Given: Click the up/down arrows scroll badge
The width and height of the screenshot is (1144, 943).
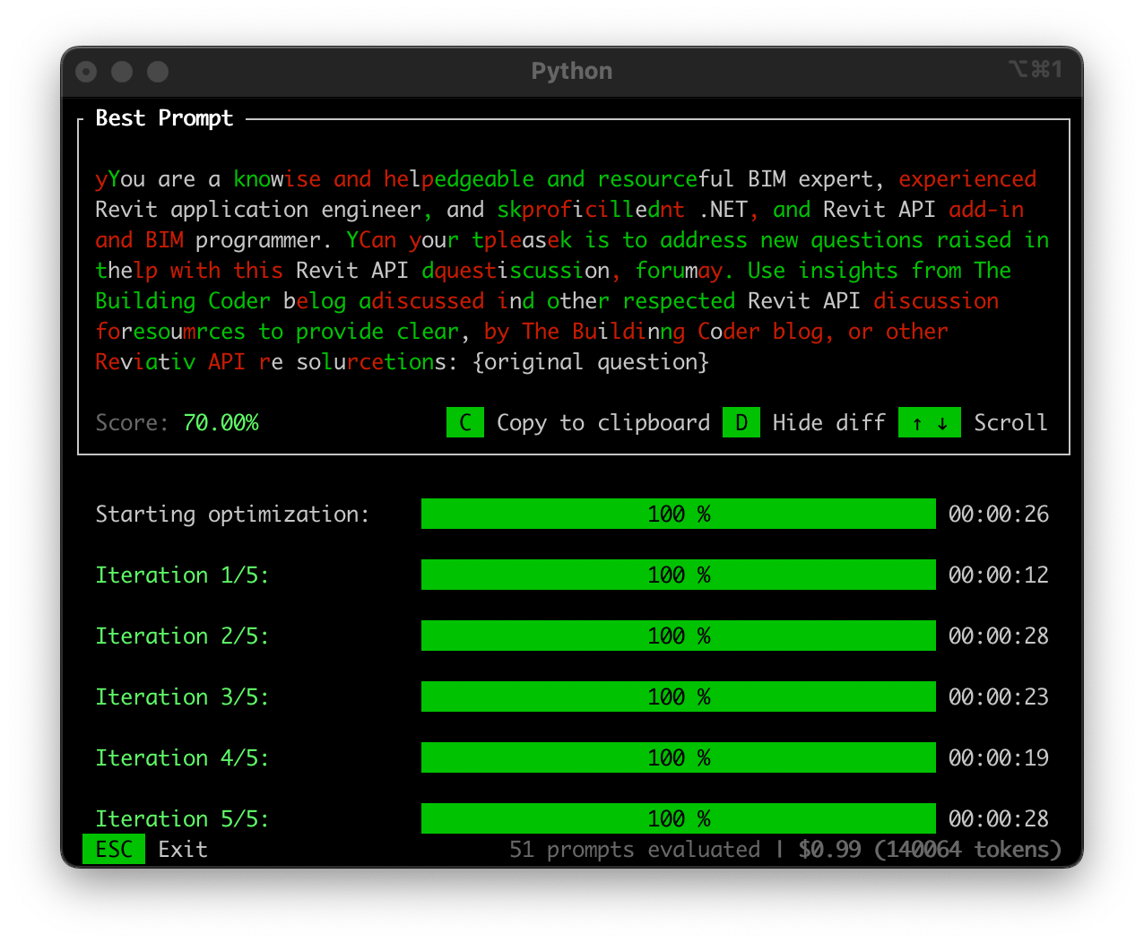Looking at the screenshot, I should click(x=929, y=423).
